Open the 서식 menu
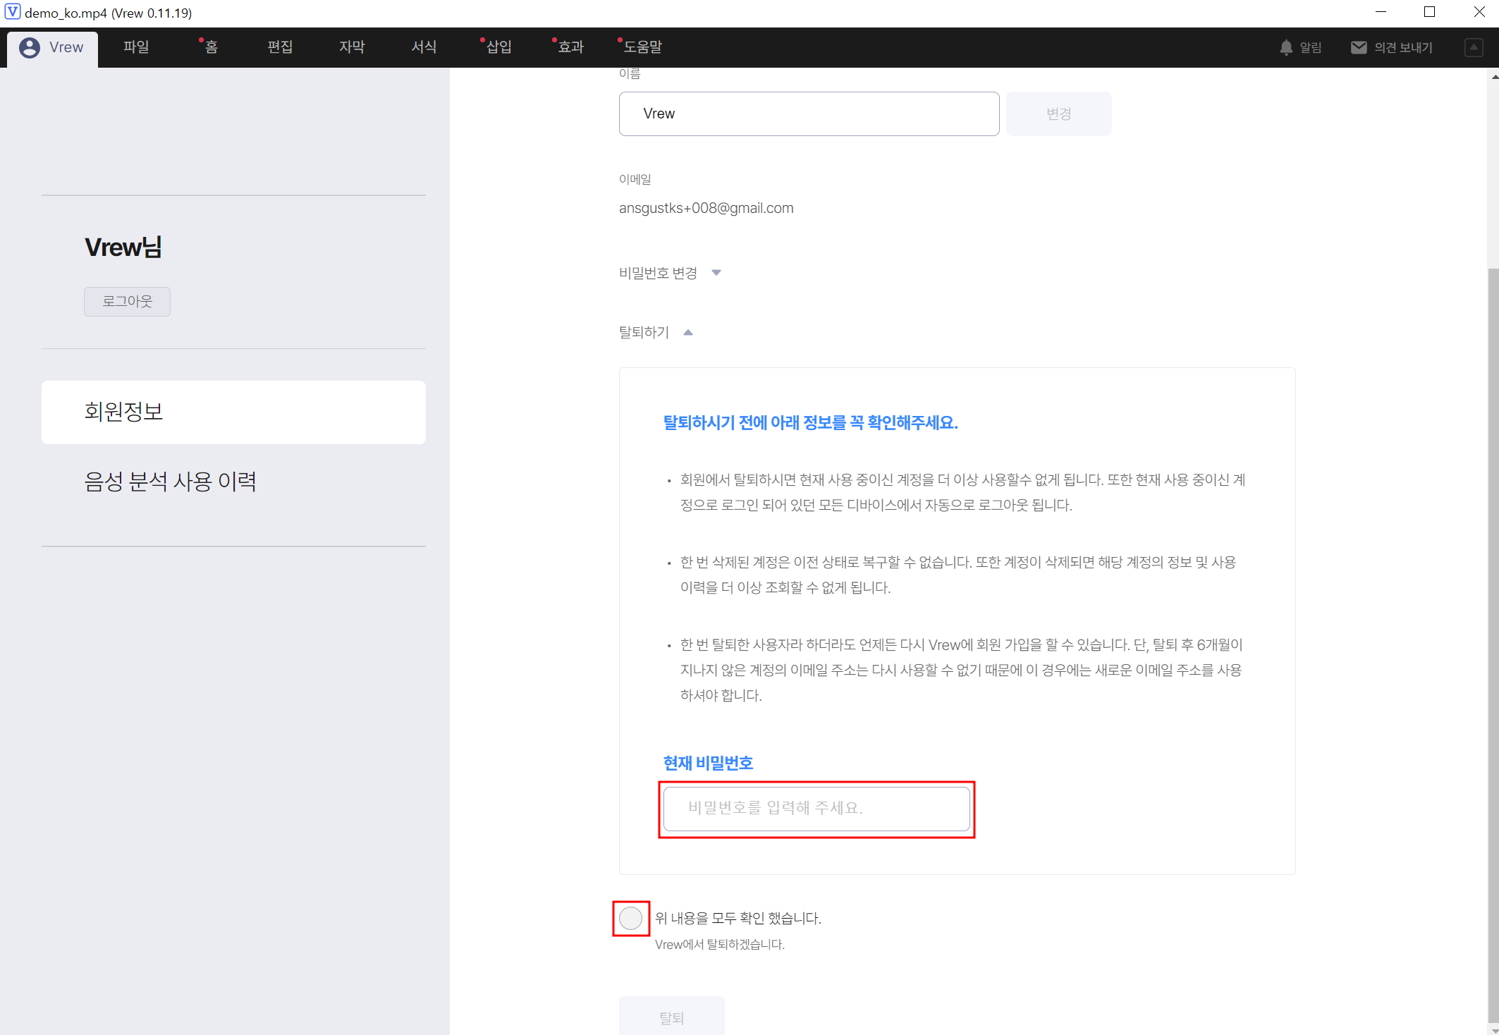This screenshot has width=1499, height=1035. click(x=424, y=47)
